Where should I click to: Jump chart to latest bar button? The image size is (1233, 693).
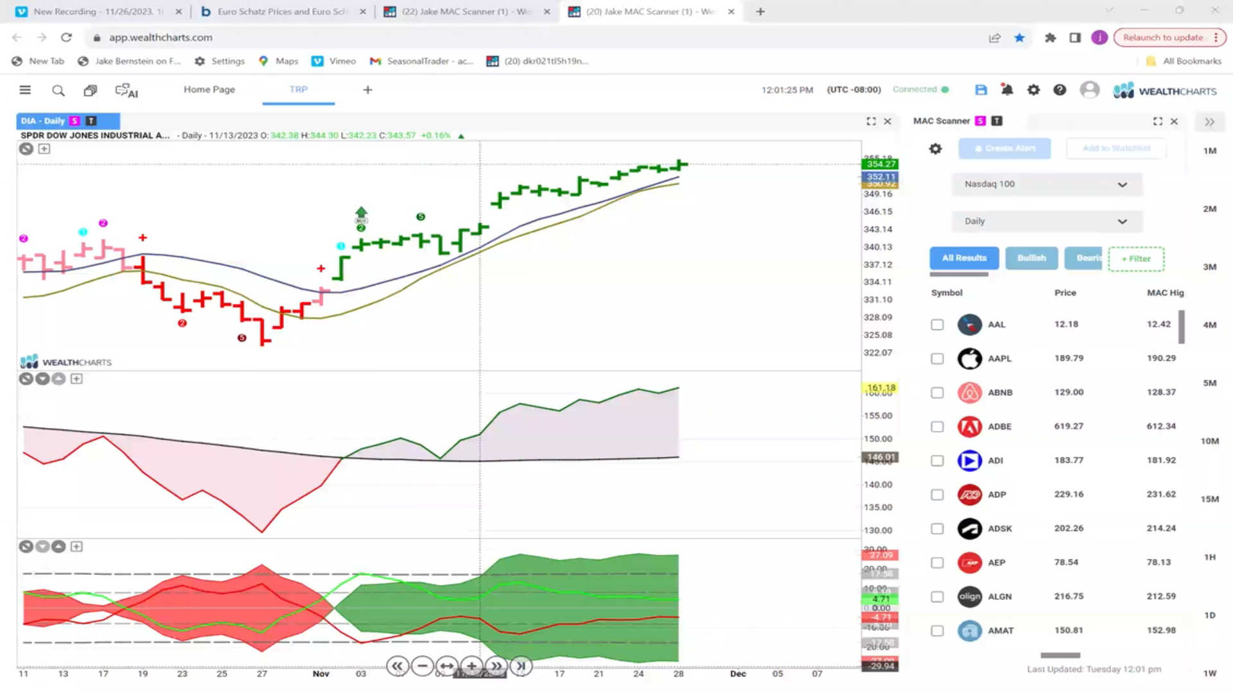pos(521,666)
